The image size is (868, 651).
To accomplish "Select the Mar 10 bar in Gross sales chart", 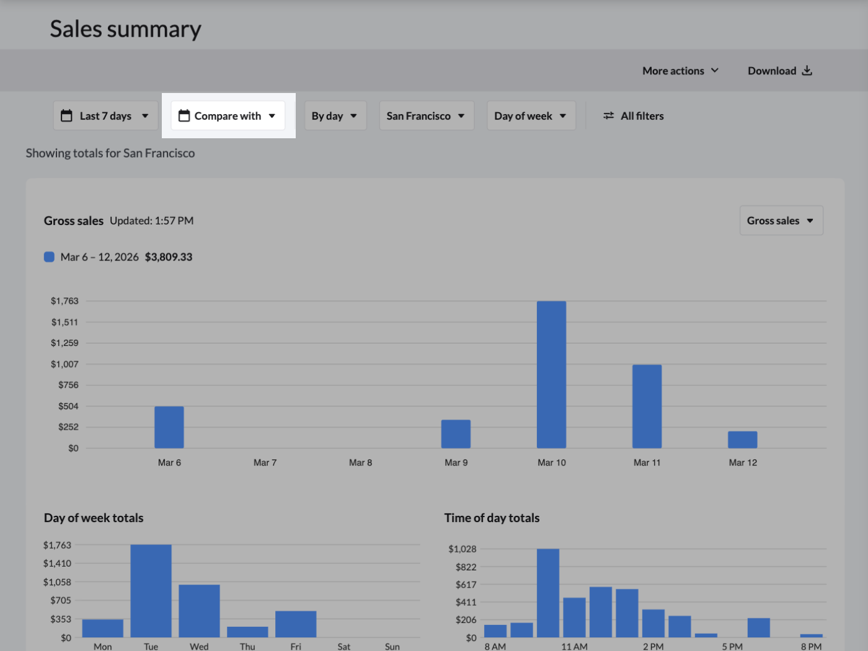I will (551, 374).
